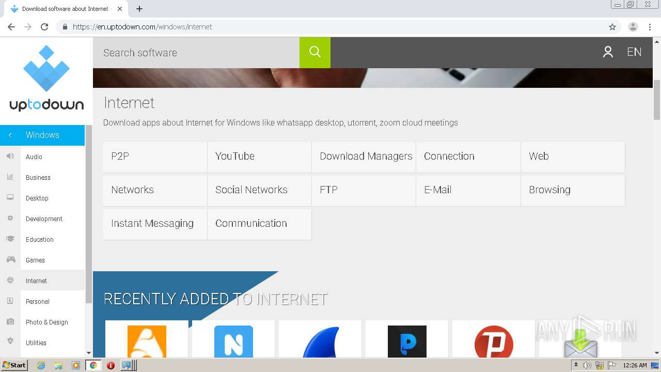
Task: Bookmark this page with the star icon
Action: (x=612, y=27)
